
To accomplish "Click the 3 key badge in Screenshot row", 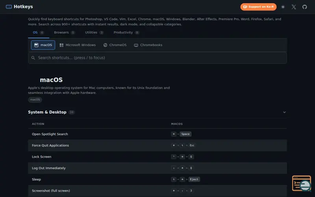I will point(191,191).
